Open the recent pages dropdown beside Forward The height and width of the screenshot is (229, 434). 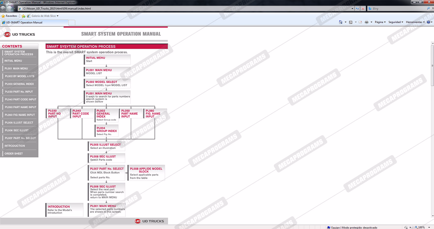[15, 9]
